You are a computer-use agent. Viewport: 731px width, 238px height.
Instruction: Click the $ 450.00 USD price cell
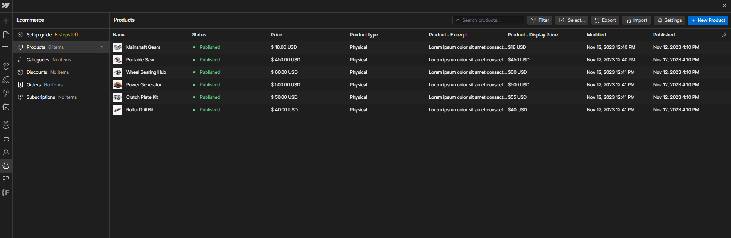click(286, 60)
